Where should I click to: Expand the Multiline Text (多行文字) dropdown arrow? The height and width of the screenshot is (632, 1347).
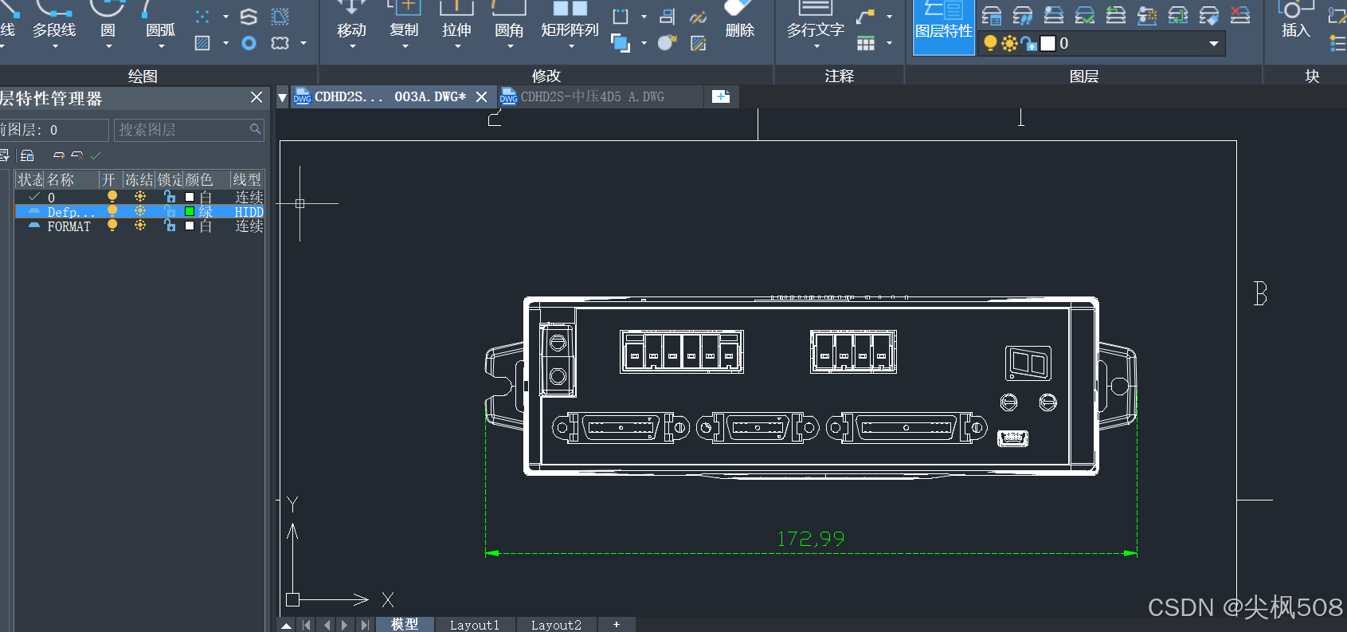coord(816,46)
